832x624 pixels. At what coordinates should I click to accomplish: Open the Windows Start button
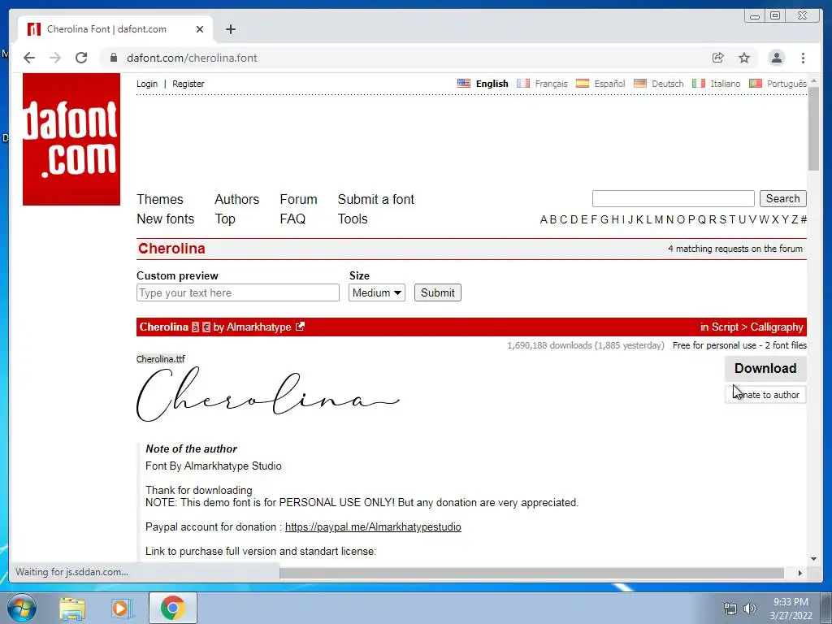[22, 608]
